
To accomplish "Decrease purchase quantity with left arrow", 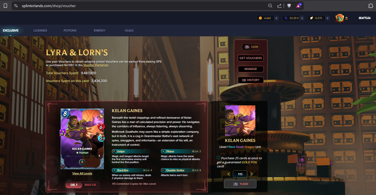I will coord(229,174).
